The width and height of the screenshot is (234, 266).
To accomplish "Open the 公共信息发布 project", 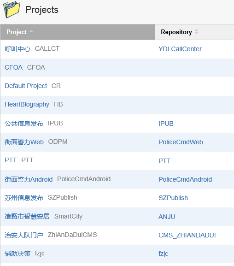I will [x=24, y=124].
